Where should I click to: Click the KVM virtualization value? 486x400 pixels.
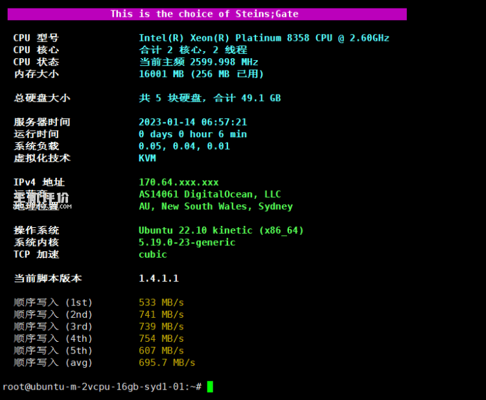[x=147, y=158]
